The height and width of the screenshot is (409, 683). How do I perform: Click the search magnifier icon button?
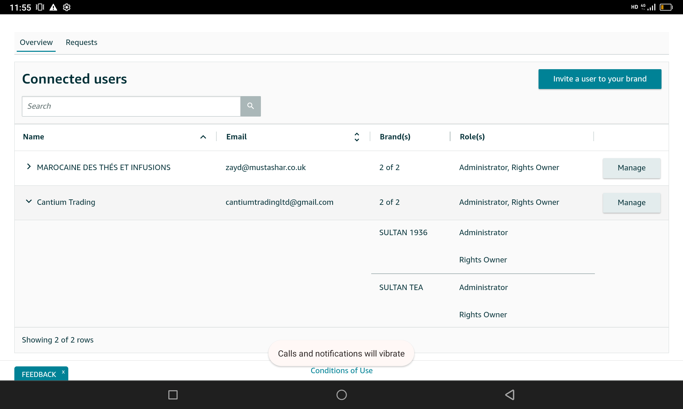[x=250, y=106]
